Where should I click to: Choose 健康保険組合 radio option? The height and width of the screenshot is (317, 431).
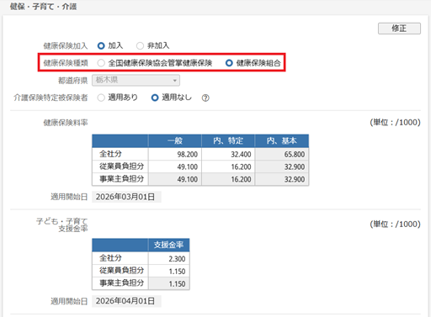tap(229, 63)
